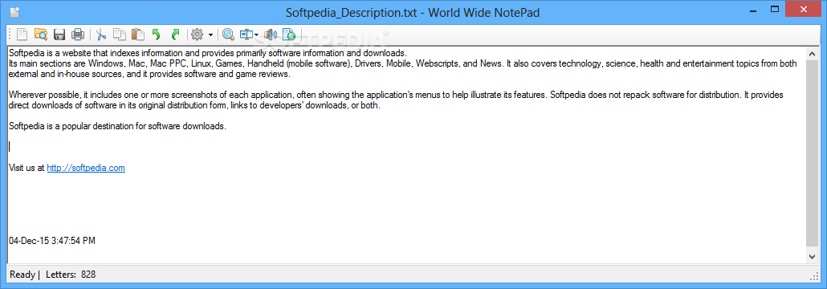This screenshot has width=827, height=289.
Task: Maximize the World Wide NotePad window
Action: point(775,9)
